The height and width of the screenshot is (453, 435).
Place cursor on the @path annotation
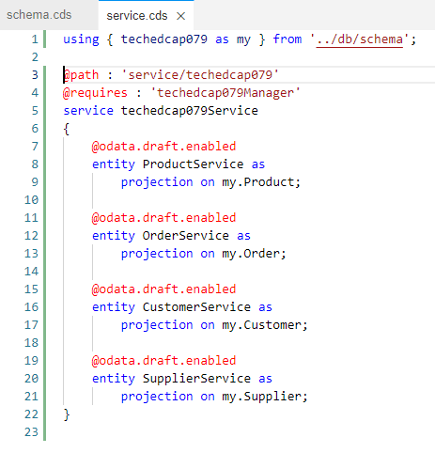coord(82,75)
